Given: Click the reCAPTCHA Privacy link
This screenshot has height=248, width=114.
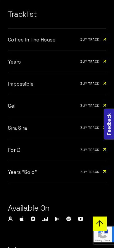Looking at the screenshot, I should [99, 240].
